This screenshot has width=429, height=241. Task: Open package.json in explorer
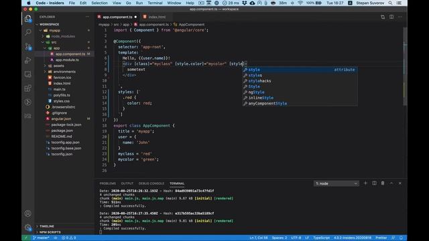click(x=64, y=131)
